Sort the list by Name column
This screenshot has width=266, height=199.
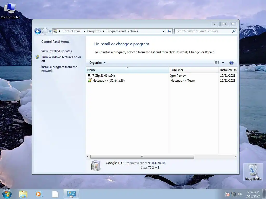pos(127,70)
